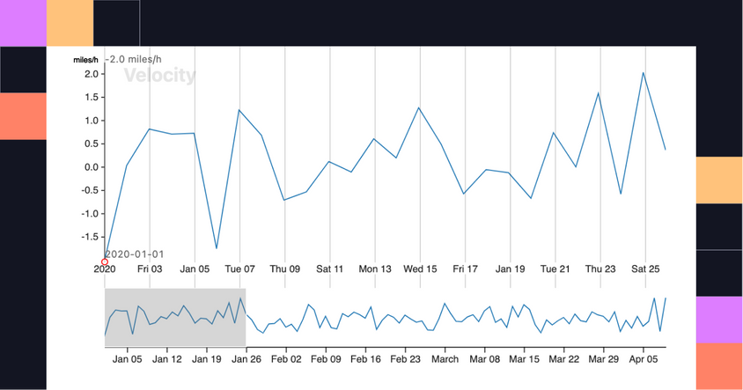Select the Thu 23 date tick label
Viewport: 743px width, 390px height.
pyautogui.click(x=600, y=269)
